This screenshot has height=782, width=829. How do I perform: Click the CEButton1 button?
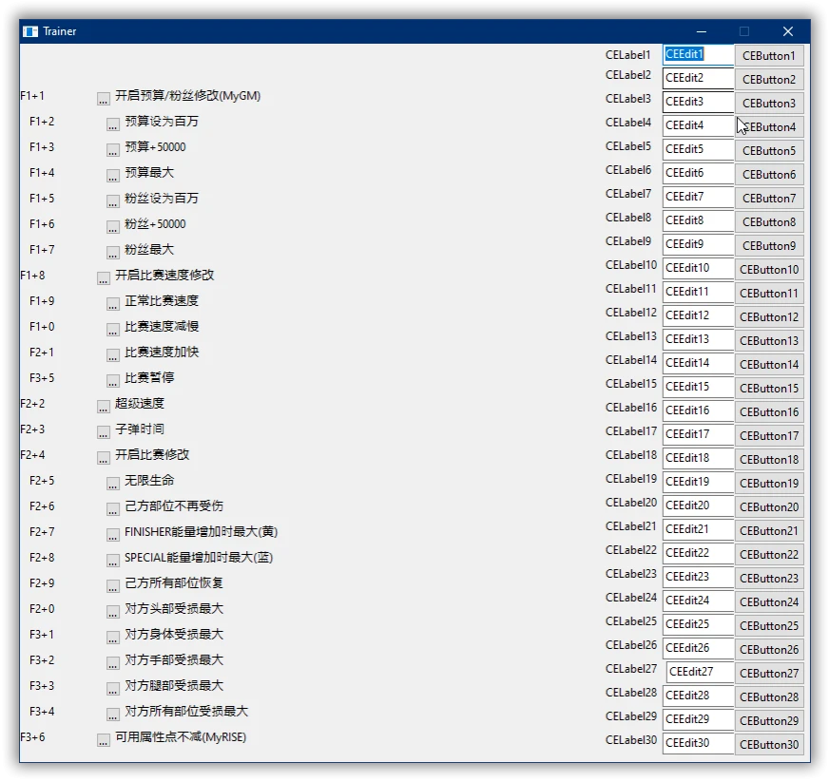point(769,55)
